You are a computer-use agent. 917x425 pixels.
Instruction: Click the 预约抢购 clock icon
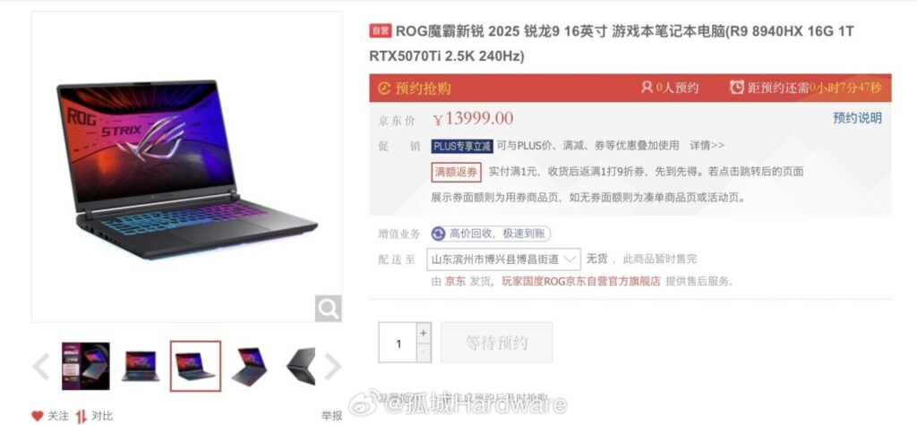(x=383, y=89)
